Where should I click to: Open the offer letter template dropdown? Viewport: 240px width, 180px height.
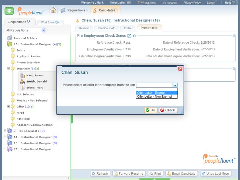point(175,85)
